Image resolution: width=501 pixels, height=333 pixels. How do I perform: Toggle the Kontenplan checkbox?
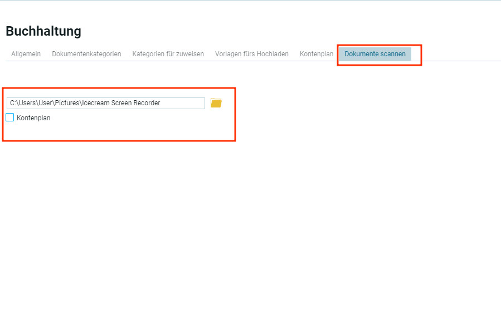[10, 117]
